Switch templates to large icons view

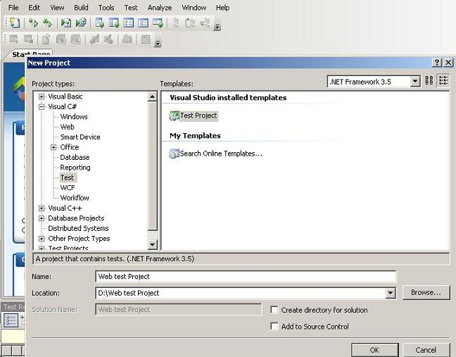point(429,80)
